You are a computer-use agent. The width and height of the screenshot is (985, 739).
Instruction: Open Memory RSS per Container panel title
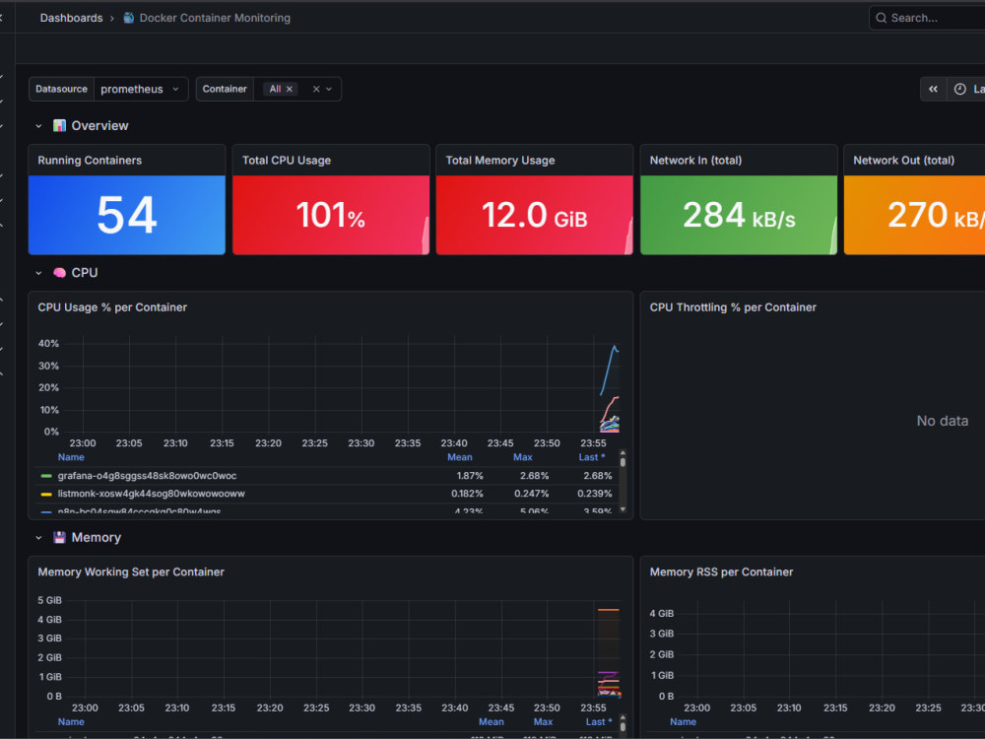pos(721,571)
